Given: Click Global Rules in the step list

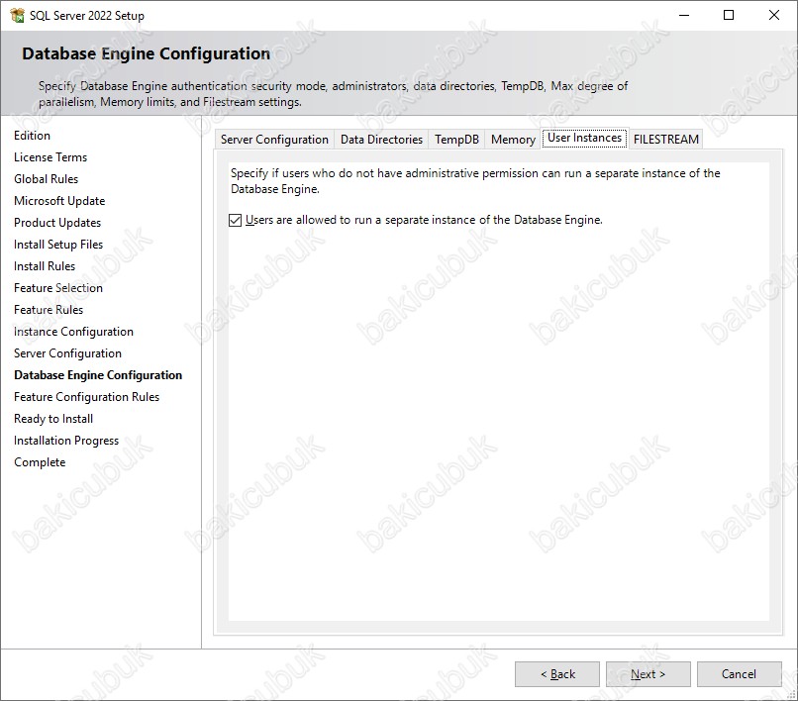Looking at the screenshot, I should click(x=46, y=179).
